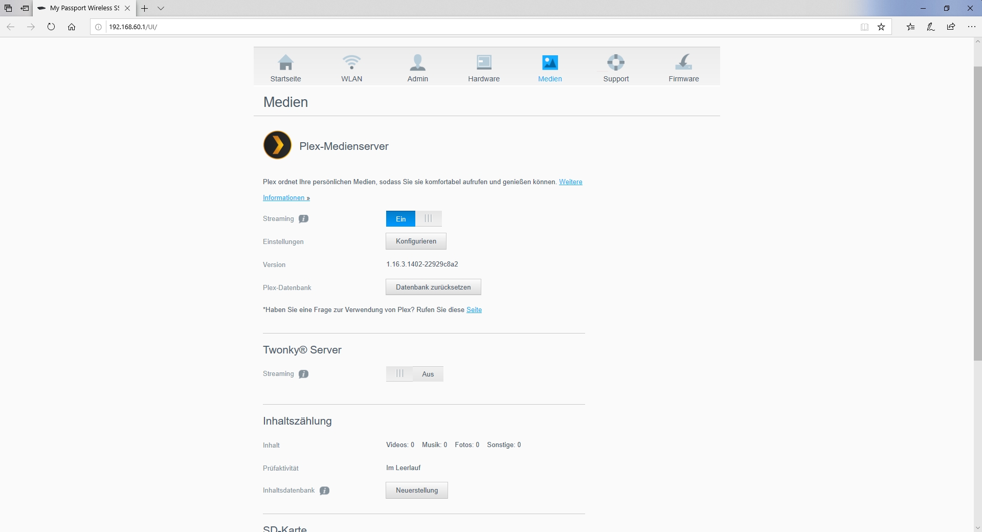982x532 pixels.
Task: Close the My Passport Wireless tab
Action: tap(127, 8)
